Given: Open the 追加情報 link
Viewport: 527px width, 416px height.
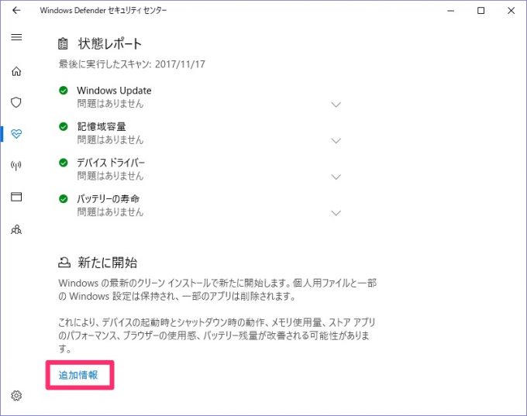Looking at the screenshot, I should tap(78, 375).
